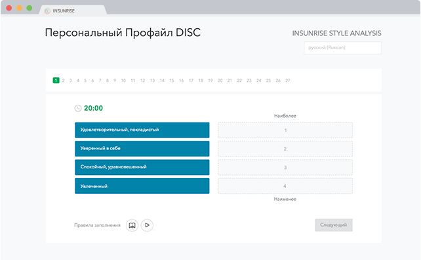421x260 pixels.
Task: Navigate to question 15
Action: click(172, 81)
